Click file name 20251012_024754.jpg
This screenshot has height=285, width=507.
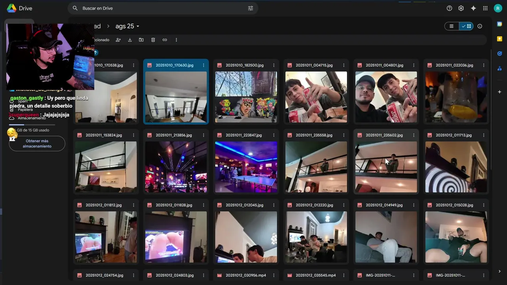(x=105, y=275)
